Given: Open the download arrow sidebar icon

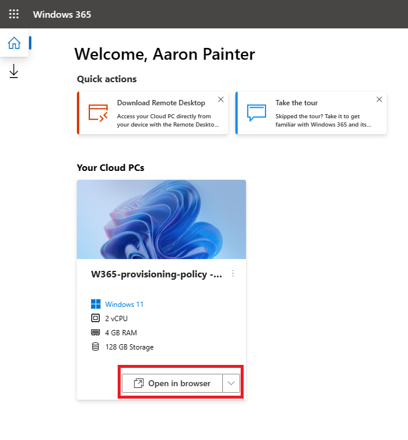Looking at the screenshot, I should (x=14, y=71).
